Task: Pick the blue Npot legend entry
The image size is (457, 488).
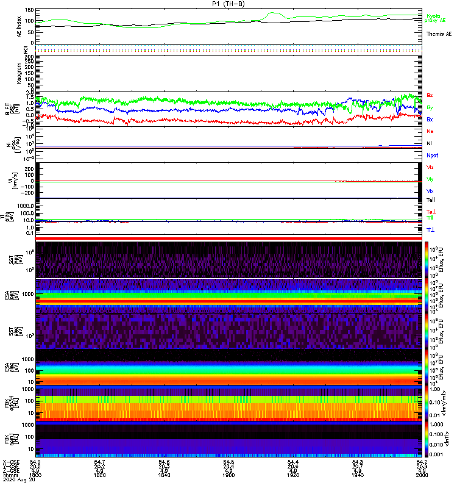Action: click(432, 155)
